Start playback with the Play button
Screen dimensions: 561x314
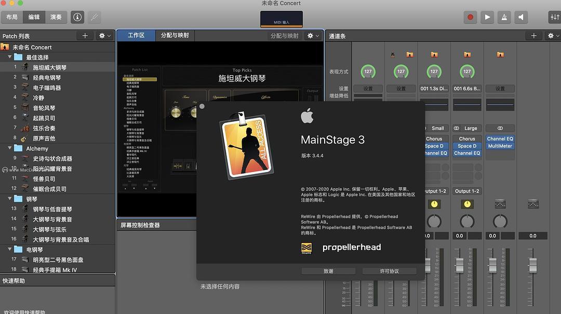pyautogui.click(x=487, y=17)
